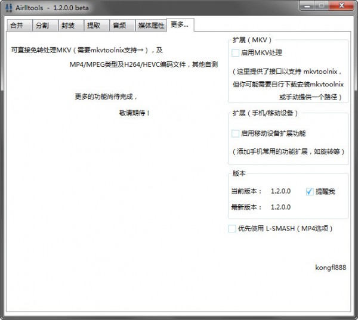Click the Airlltools app icon in title bar
This screenshot has height=320, width=358.
9,6
